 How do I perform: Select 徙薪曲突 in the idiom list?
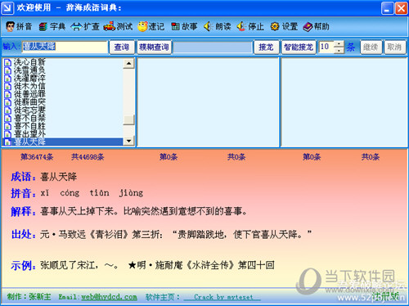tap(29, 102)
